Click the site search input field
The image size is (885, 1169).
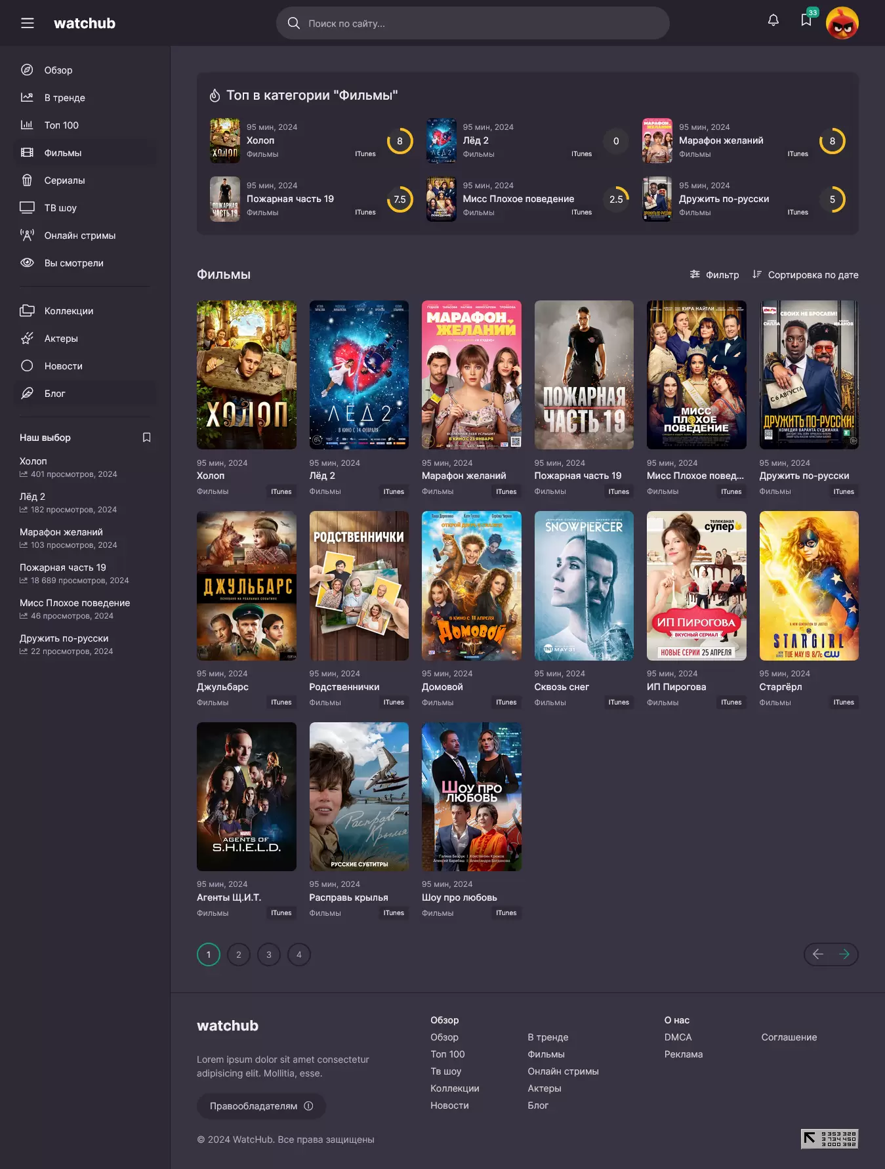click(x=472, y=23)
